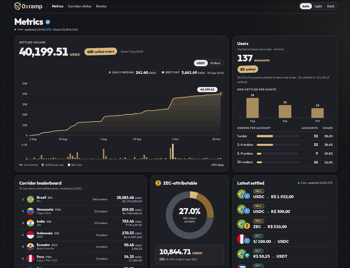This screenshot has height=268, width=350.
Task: Select the USDC chart toggle
Action: 201,63
